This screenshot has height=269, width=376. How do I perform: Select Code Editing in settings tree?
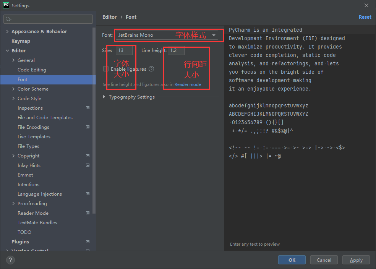pos(32,70)
